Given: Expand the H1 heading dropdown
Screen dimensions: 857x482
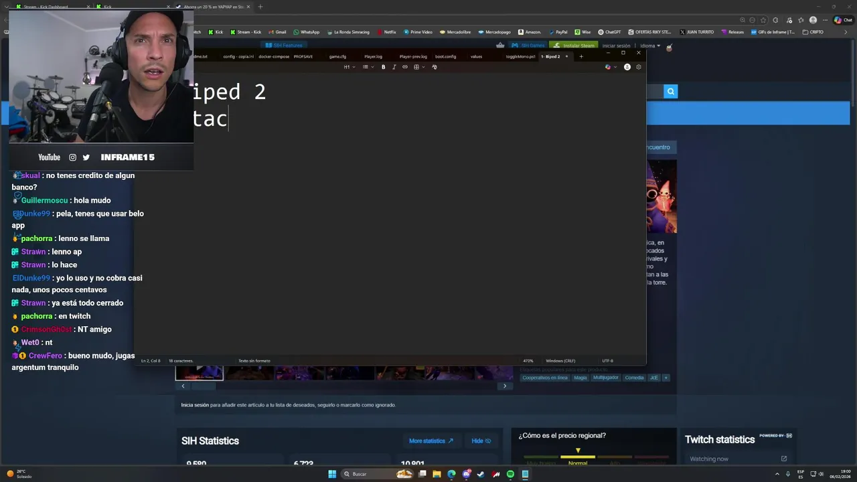Looking at the screenshot, I should point(349,67).
